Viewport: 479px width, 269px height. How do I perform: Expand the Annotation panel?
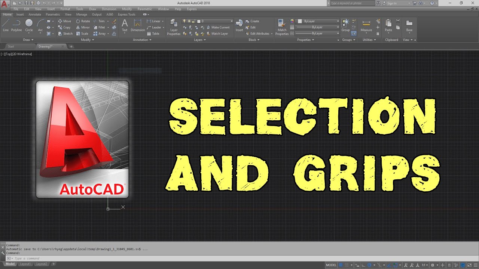(142, 40)
